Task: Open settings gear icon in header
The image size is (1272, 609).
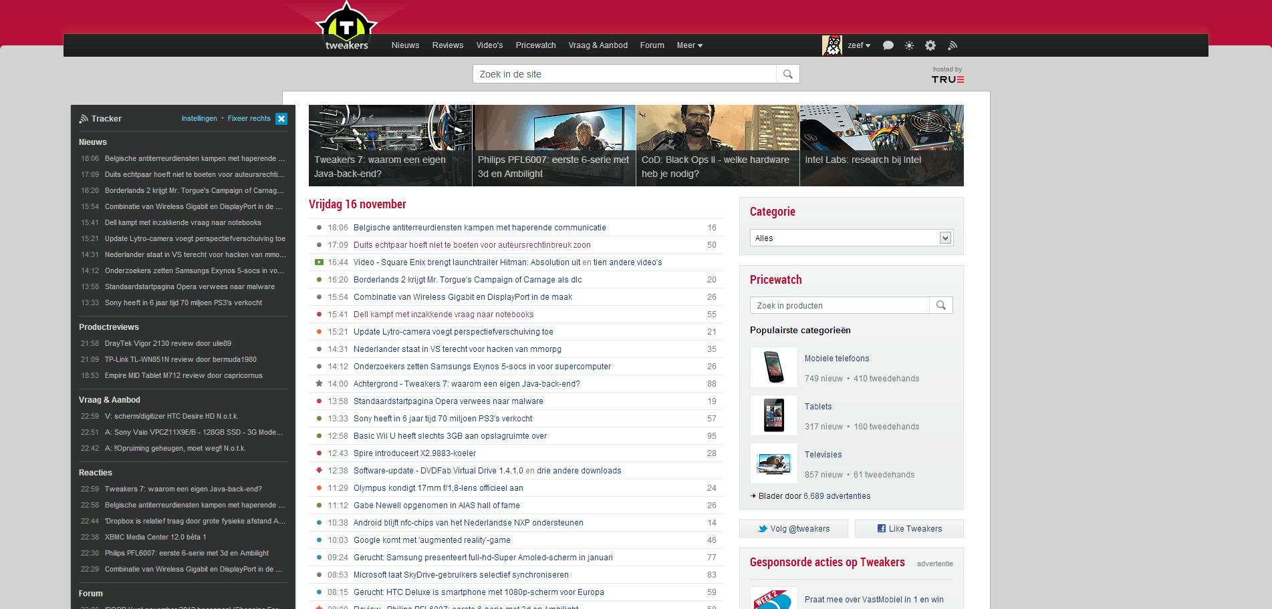Action: pyautogui.click(x=930, y=45)
